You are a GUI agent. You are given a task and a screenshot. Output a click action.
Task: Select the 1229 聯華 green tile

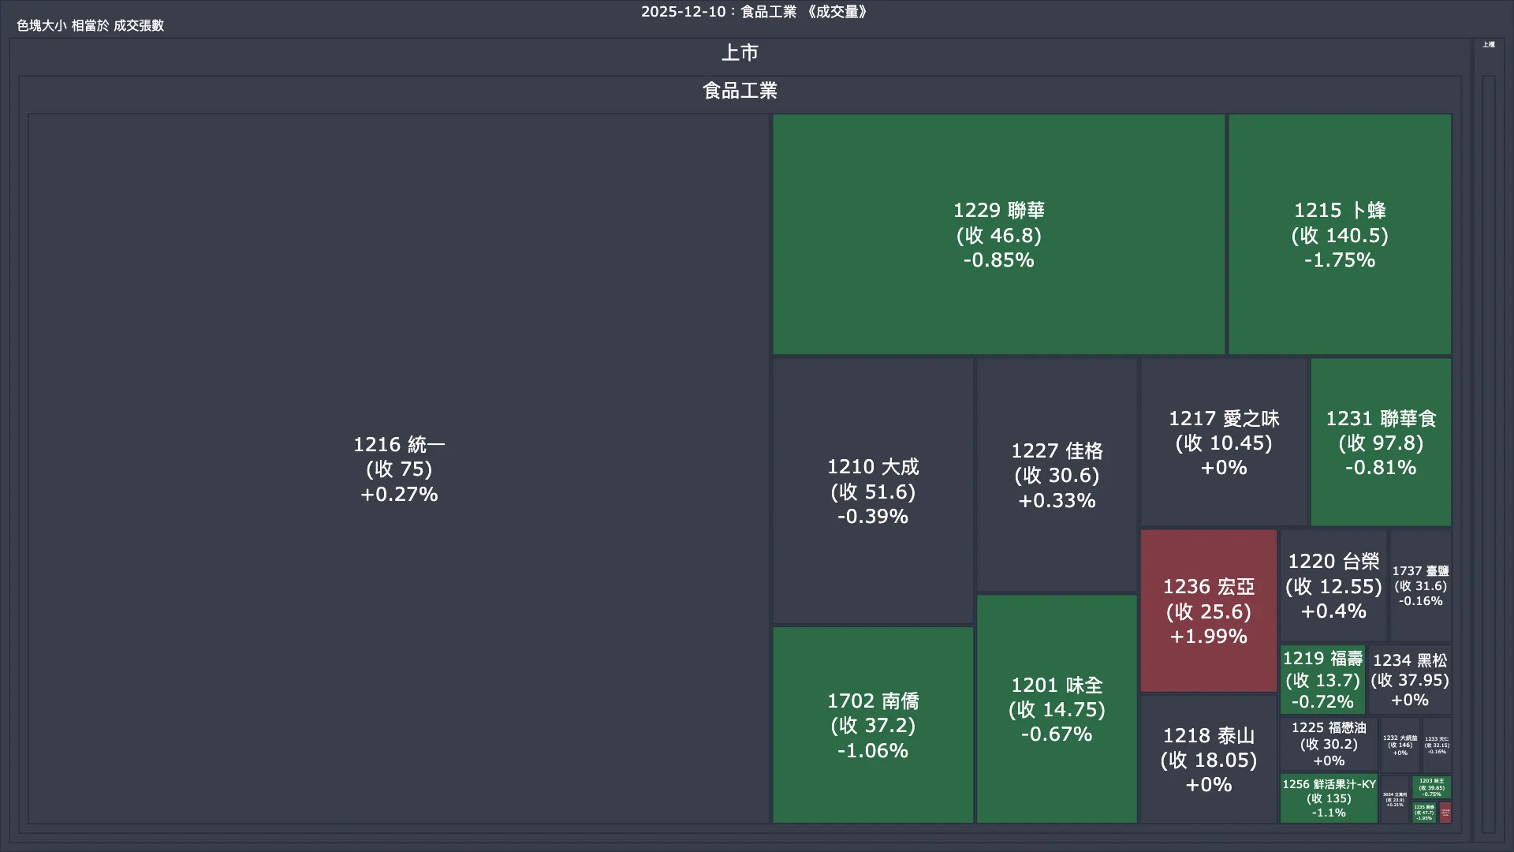[998, 234]
